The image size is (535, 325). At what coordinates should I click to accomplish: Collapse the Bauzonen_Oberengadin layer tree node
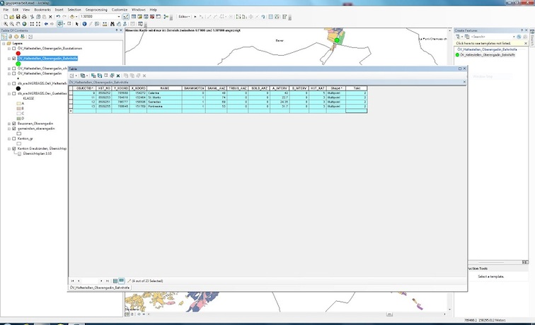tap(8, 123)
